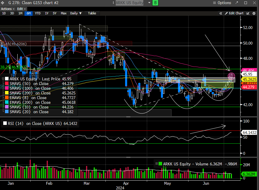Open the Options menu
The height and width of the screenshot is (190, 259).
pos(222,3)
